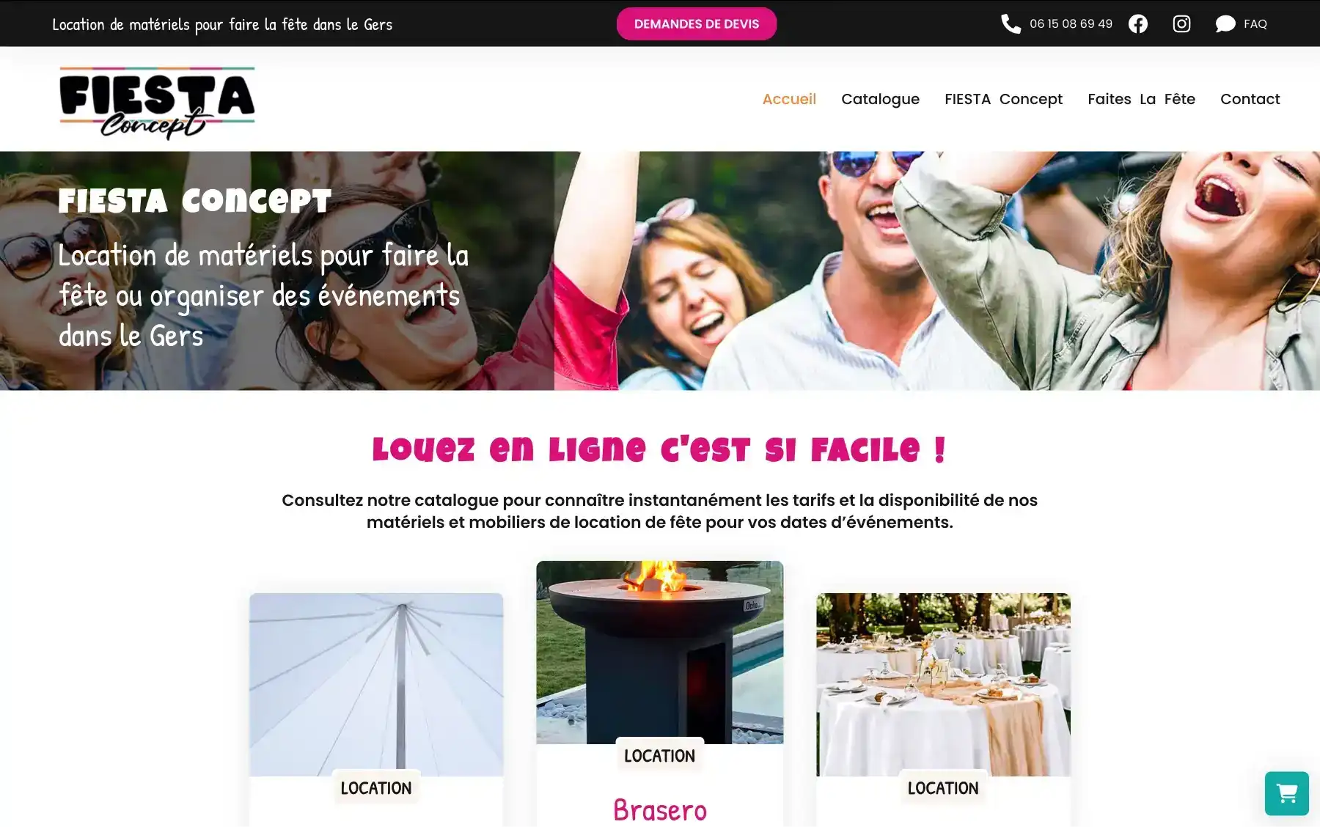The width and height of the screenshot is (1320, 827).
Task: Open the Instagram profile icon
Action: (1181, 24)
